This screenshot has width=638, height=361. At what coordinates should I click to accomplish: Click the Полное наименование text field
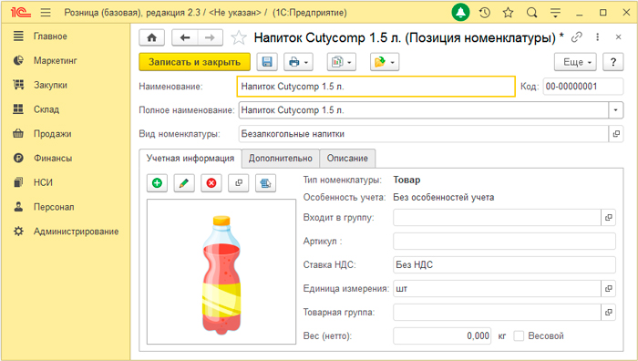424,110
